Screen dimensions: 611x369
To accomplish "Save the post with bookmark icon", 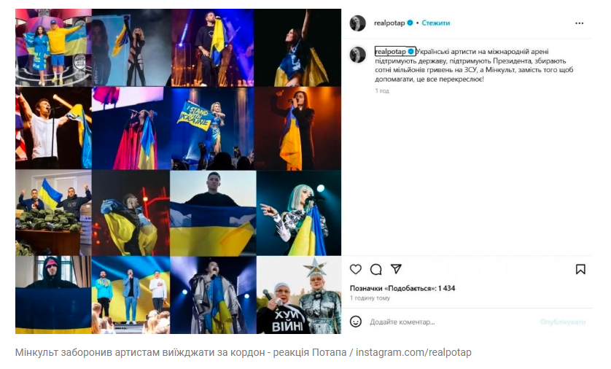I will pyautogui.click(x=580, y=269).
